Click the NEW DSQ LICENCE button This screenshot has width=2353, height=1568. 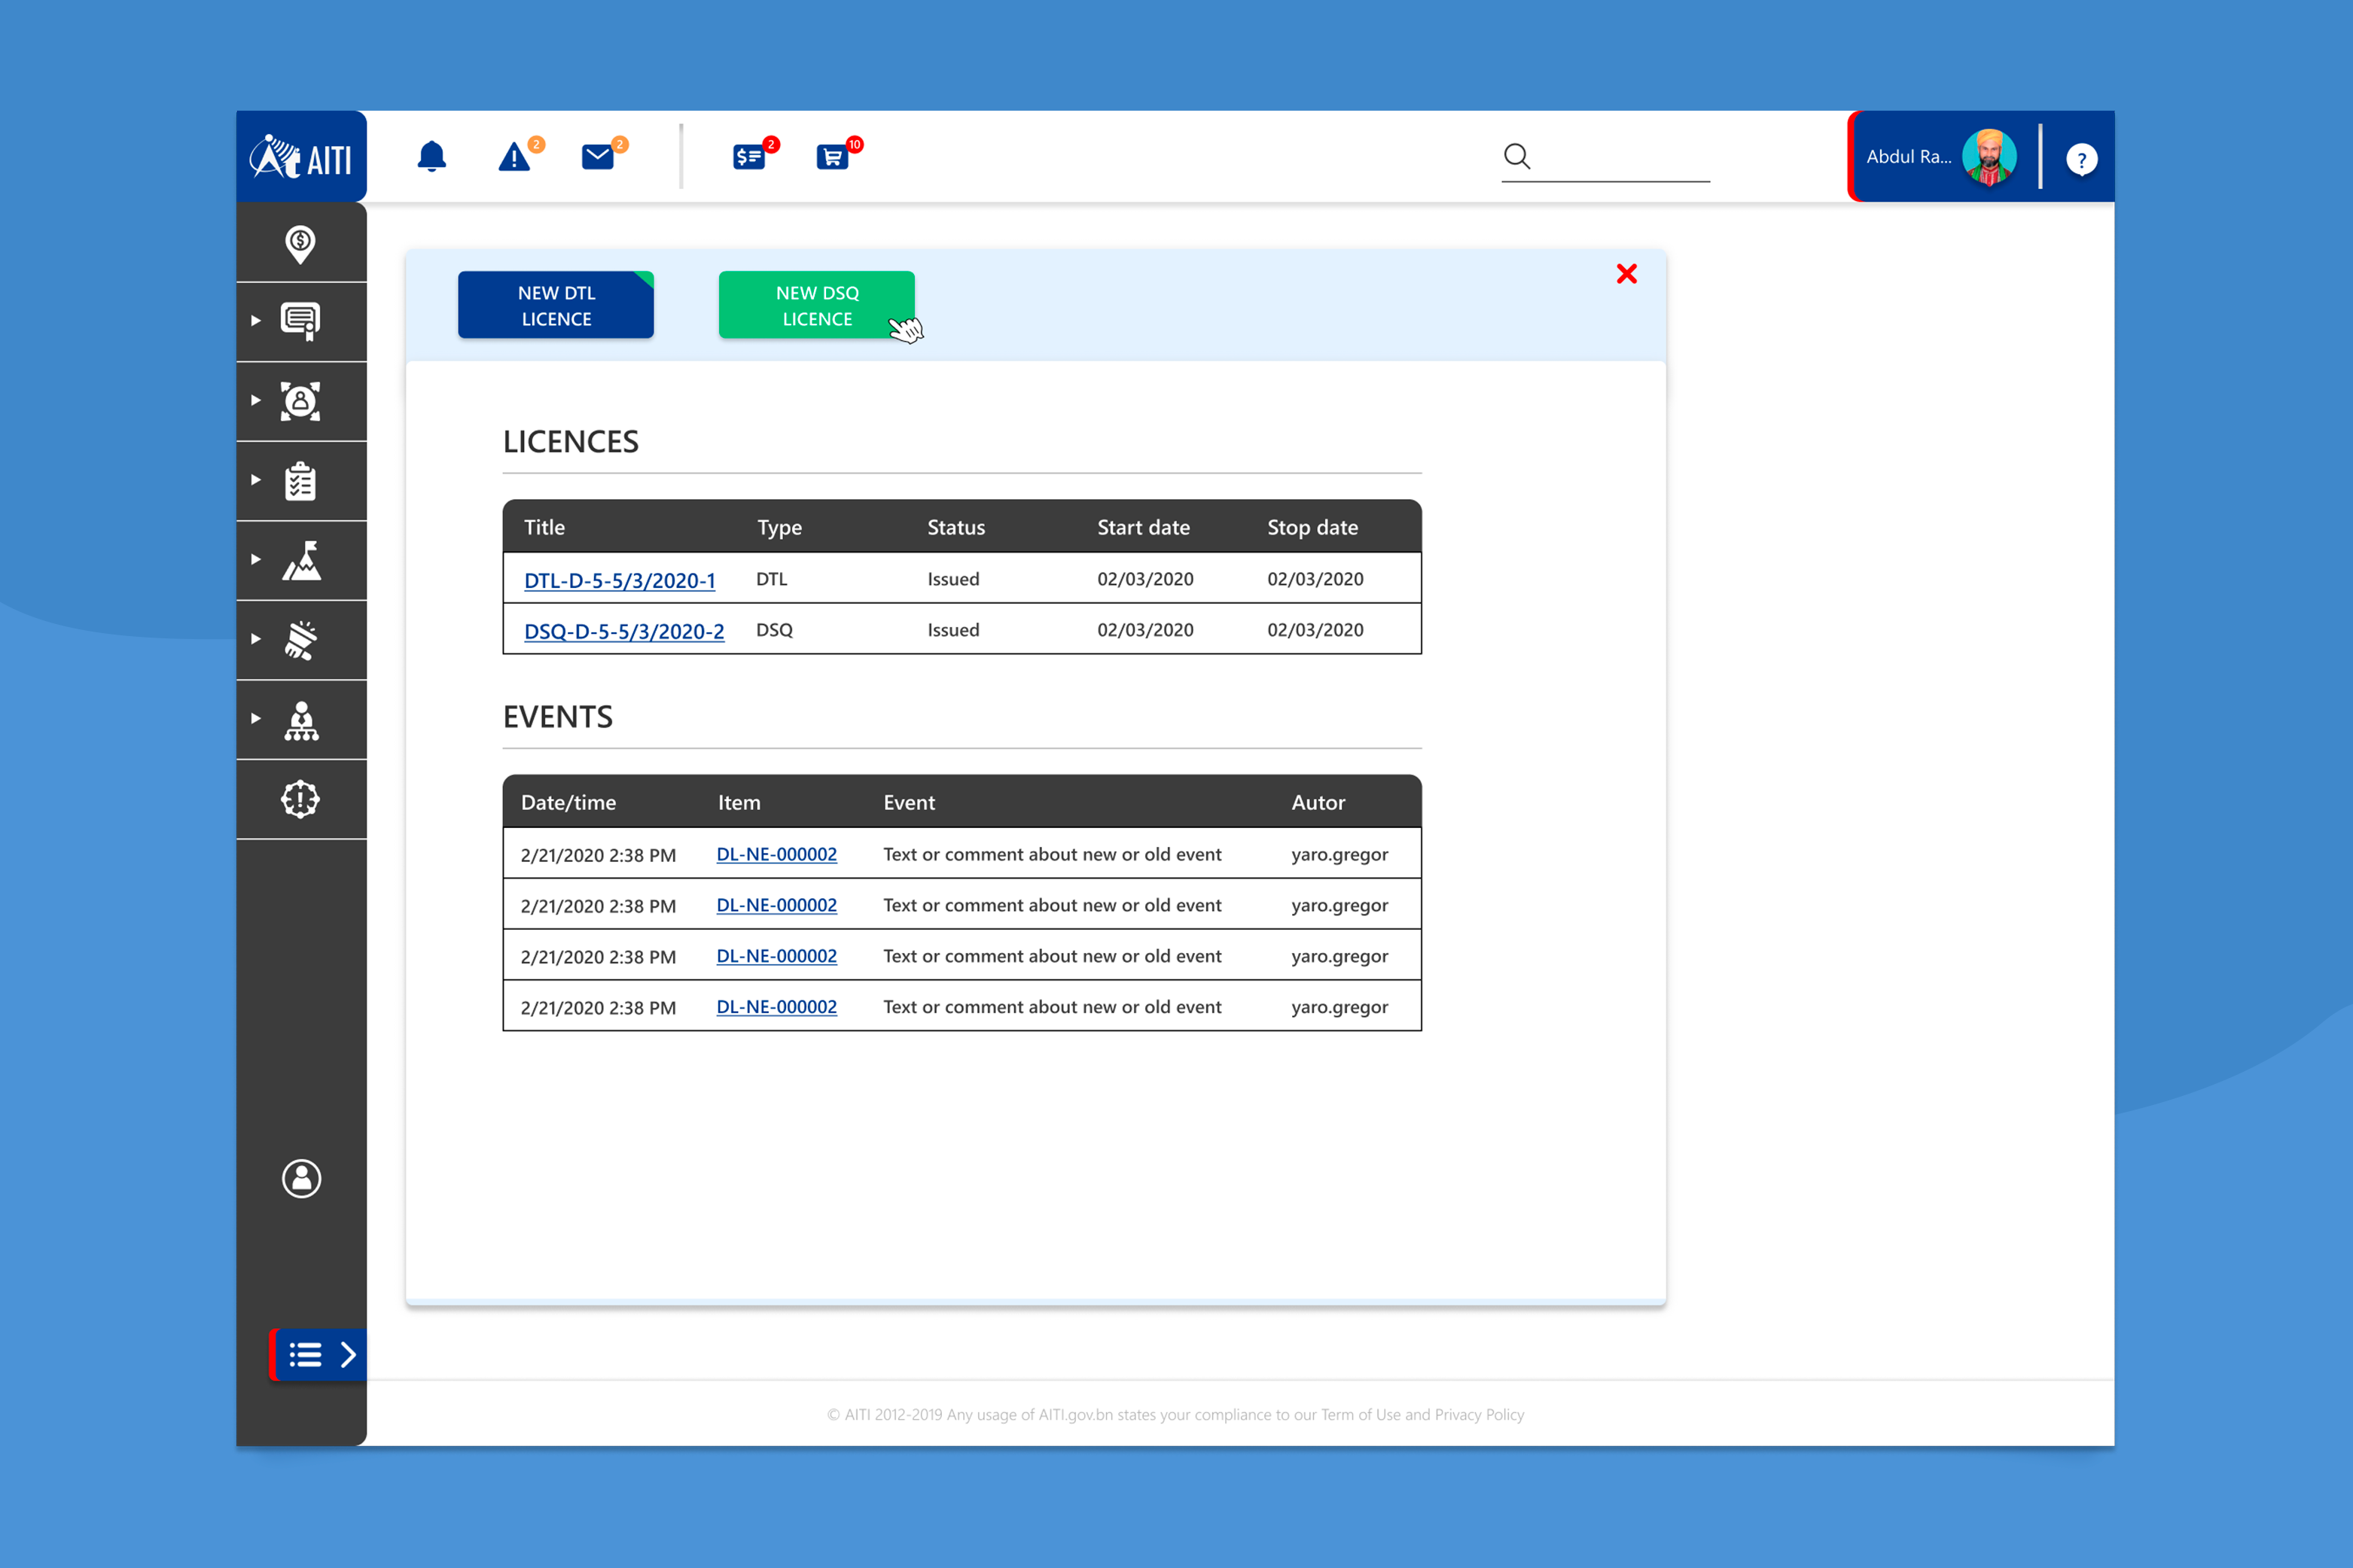click(x=816, y=305)
